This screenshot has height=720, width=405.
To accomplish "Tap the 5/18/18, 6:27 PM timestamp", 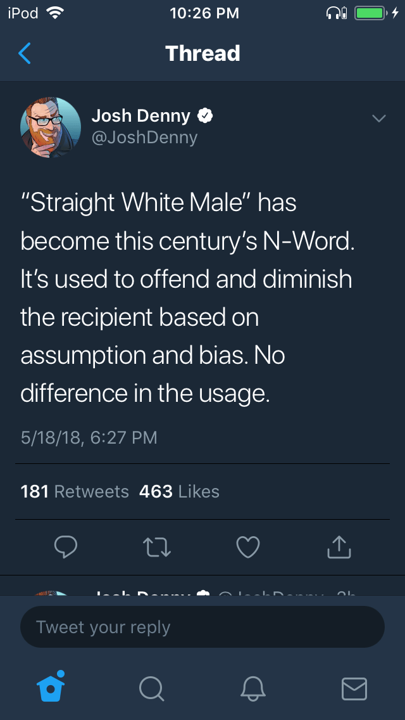I will [89, 437].
